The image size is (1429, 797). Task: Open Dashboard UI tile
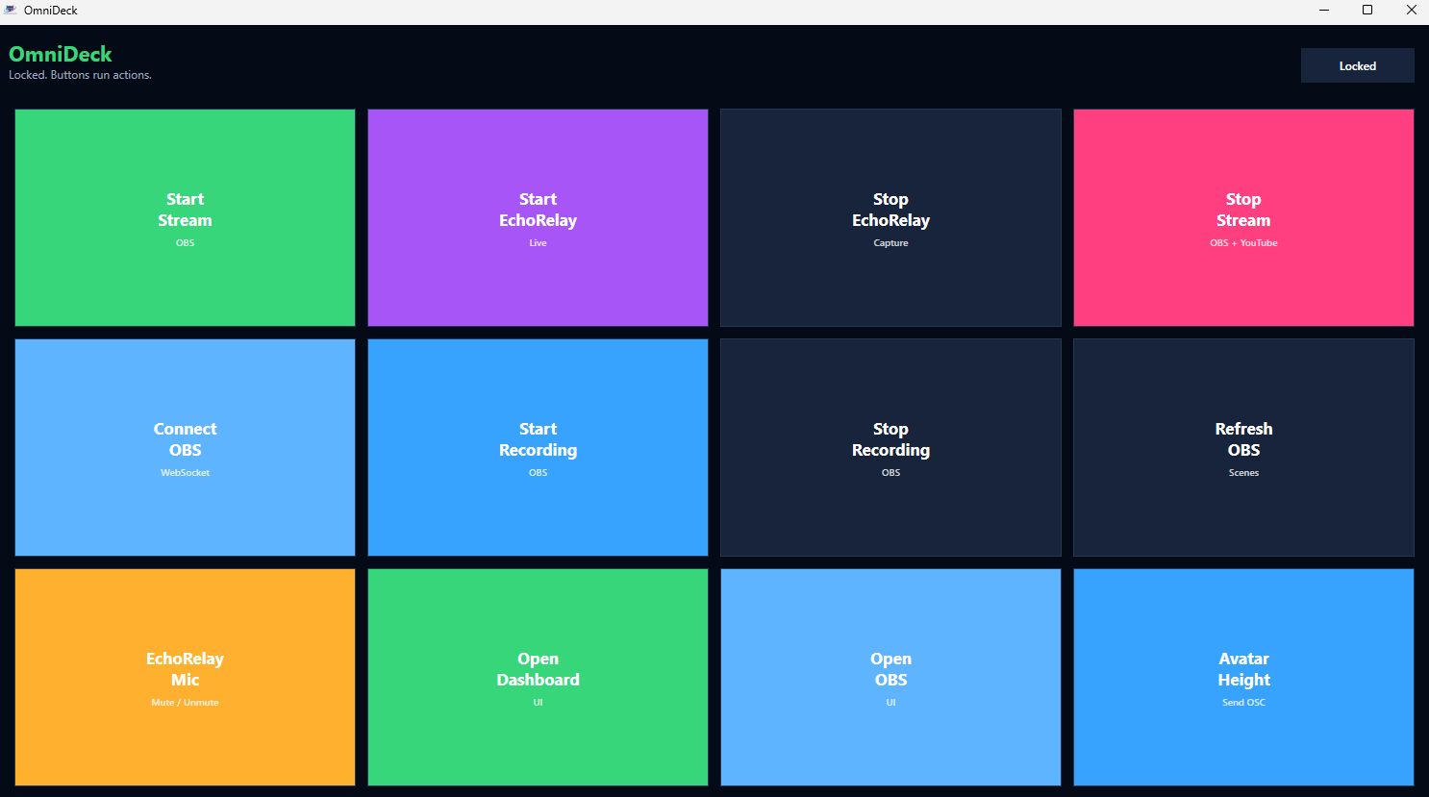[538, 677]
